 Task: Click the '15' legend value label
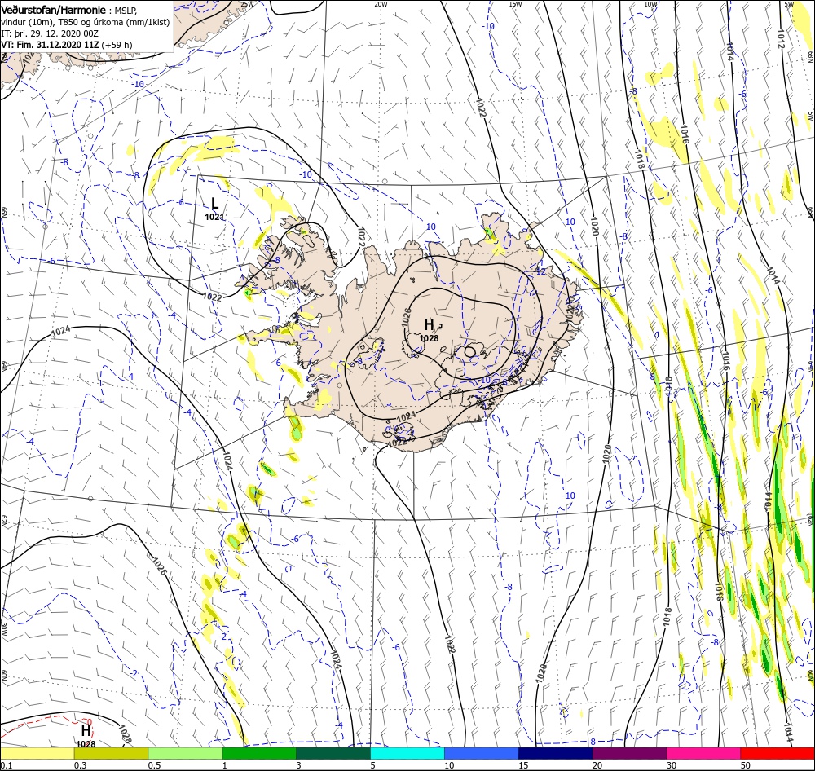click(x=523, y=765)
